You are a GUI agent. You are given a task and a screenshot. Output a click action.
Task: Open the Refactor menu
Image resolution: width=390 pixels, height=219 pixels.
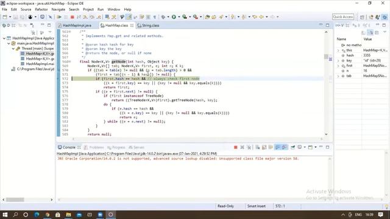(41, 10)
